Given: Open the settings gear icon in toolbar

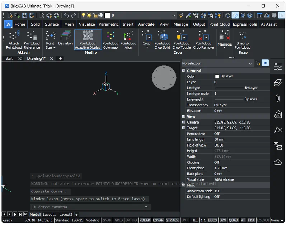Looking at the screenshot, I should 274,15.
